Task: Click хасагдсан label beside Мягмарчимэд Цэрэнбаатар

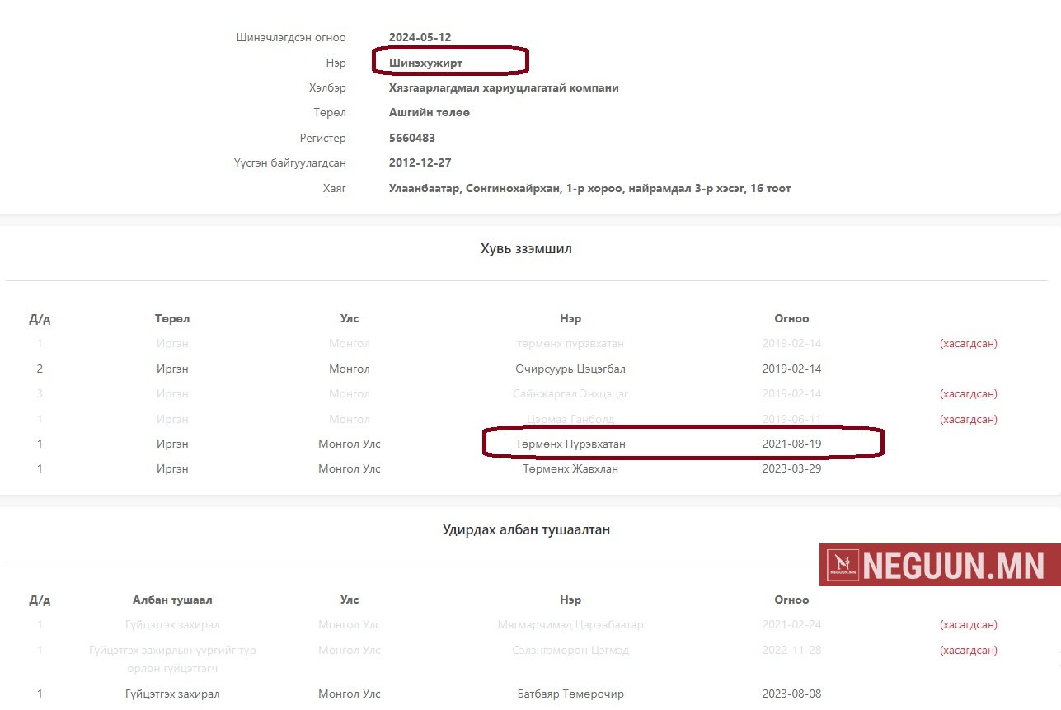Action: (968, 624)
